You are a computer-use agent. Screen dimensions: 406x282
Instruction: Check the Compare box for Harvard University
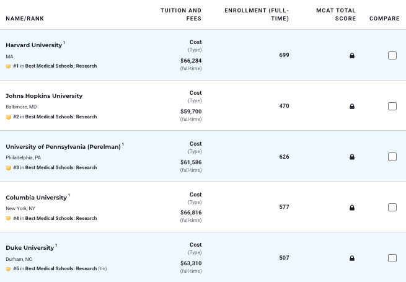click(392, 56)
